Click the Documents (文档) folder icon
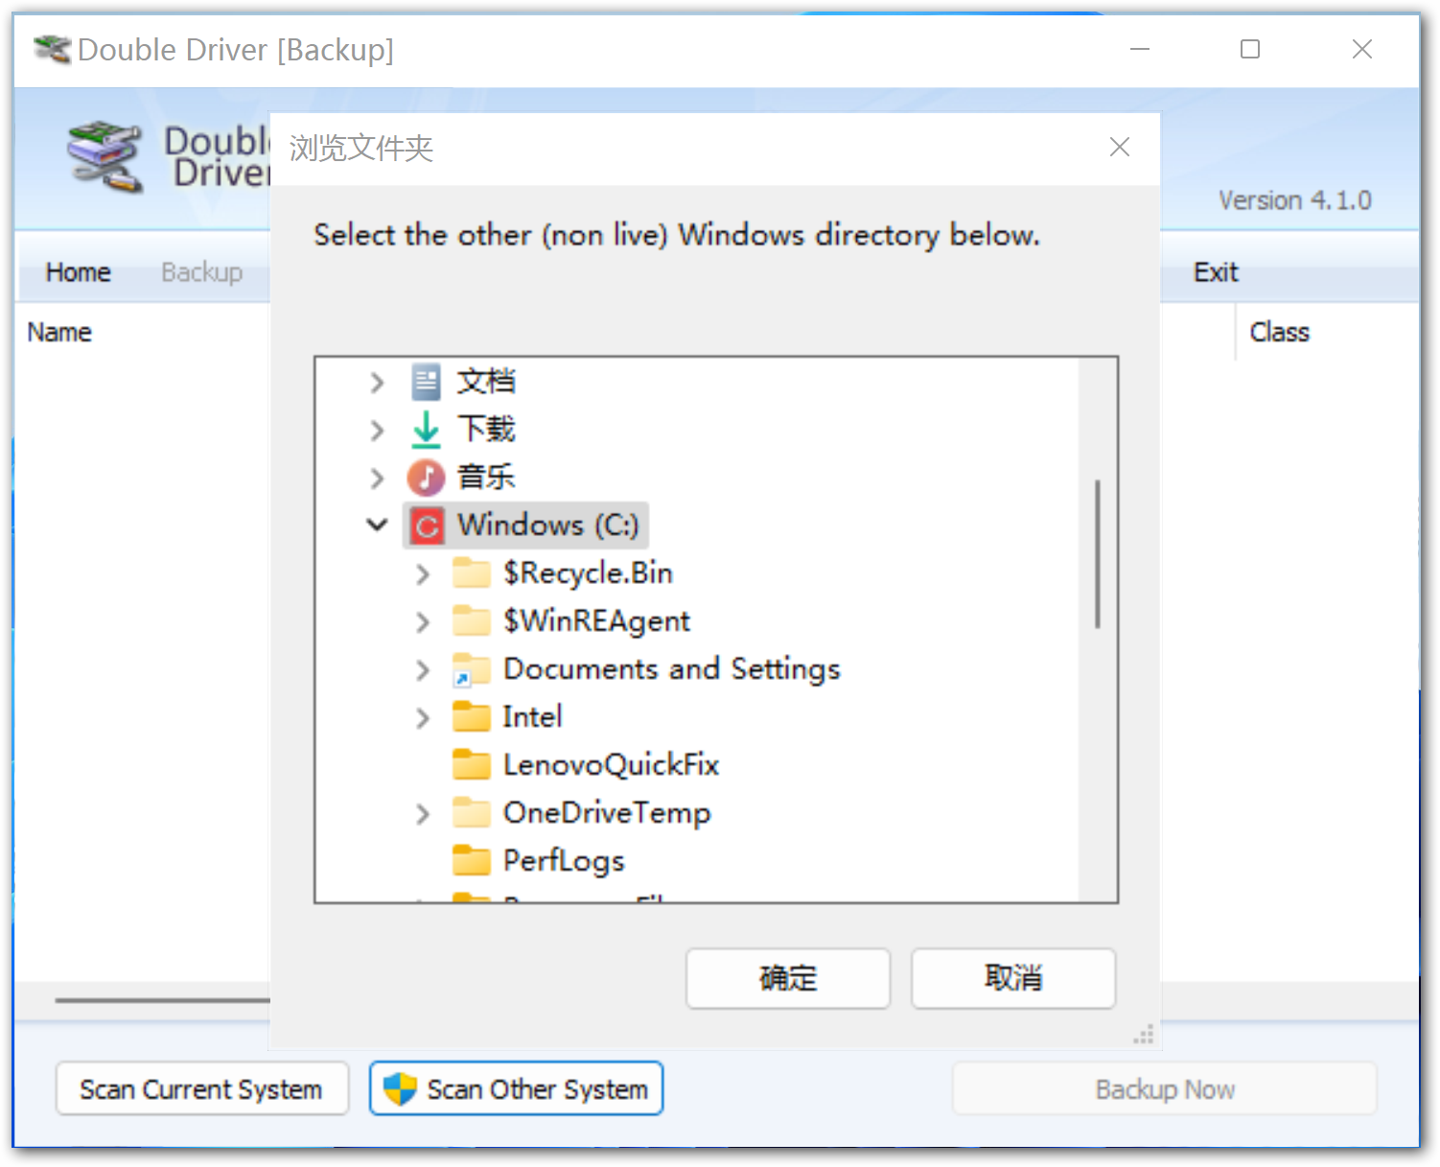Viewport: 1440px width, 1167px height. pos(426,382)
